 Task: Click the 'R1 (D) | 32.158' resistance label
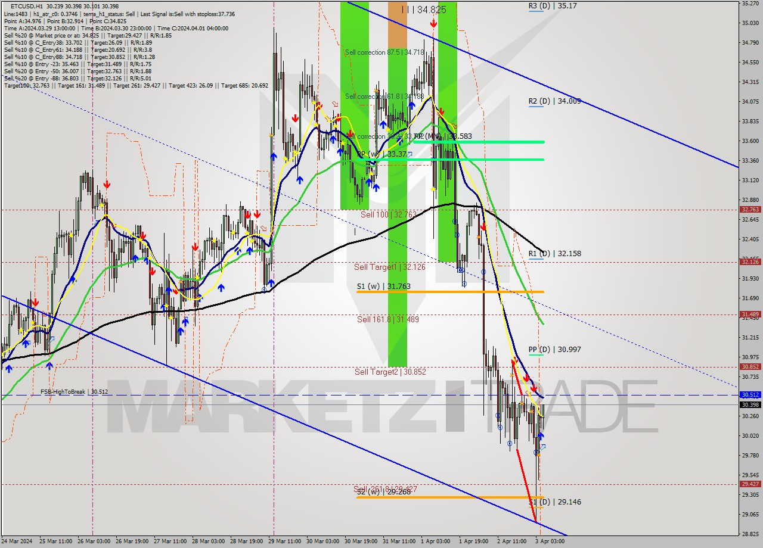[554, 253]
